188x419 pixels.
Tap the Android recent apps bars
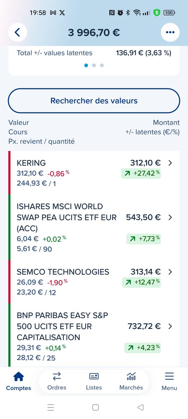click(50, 407)
